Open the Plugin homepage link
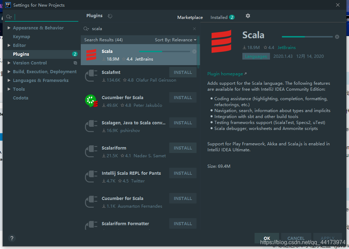Screen dimensions: 349x249 227,74
